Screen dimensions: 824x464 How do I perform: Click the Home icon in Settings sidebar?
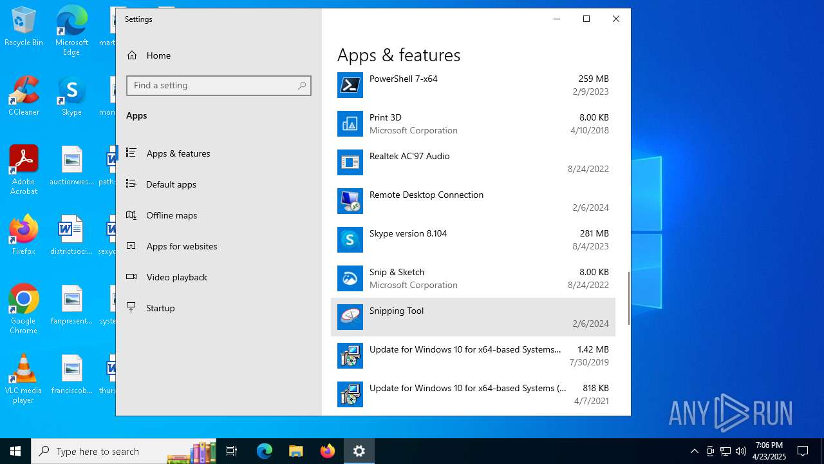132,55
